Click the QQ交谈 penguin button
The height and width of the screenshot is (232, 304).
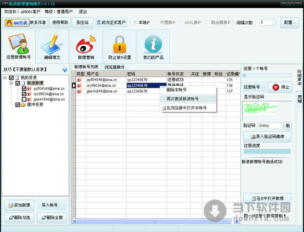[x=17, y=23]
